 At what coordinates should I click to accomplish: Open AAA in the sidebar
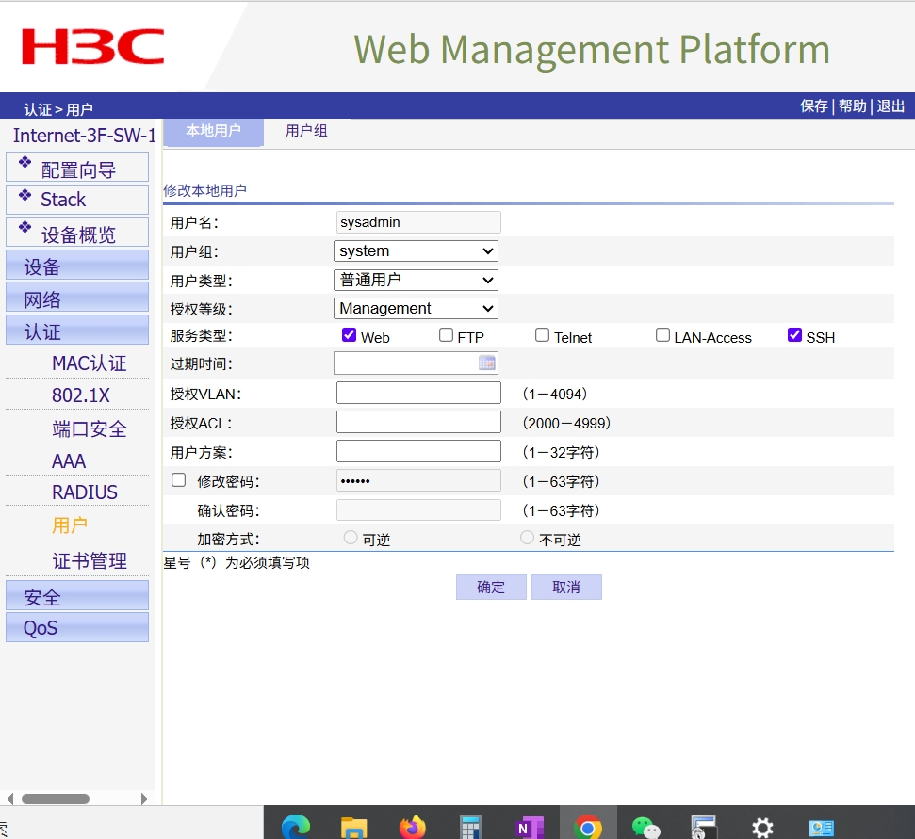tap(69, 461)
